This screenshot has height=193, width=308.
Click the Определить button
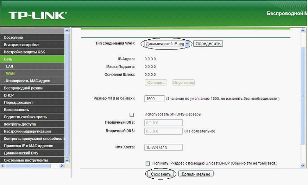[208, 44]
